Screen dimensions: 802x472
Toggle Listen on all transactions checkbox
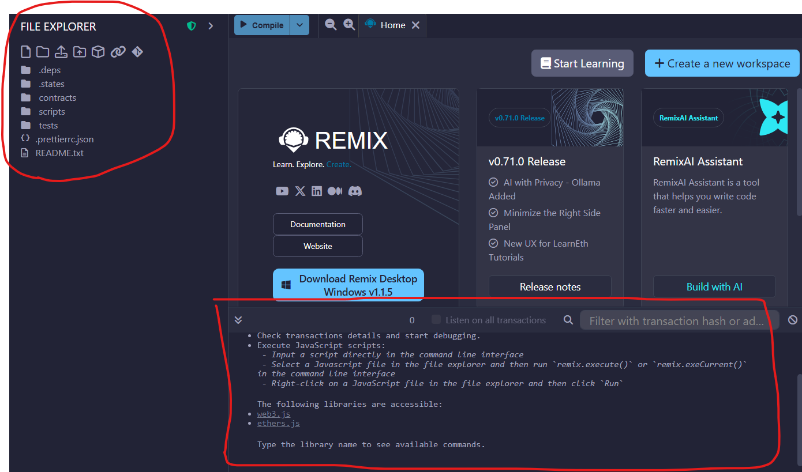436,319
